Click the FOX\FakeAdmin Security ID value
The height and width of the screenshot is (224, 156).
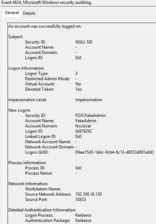pos(90,115)
